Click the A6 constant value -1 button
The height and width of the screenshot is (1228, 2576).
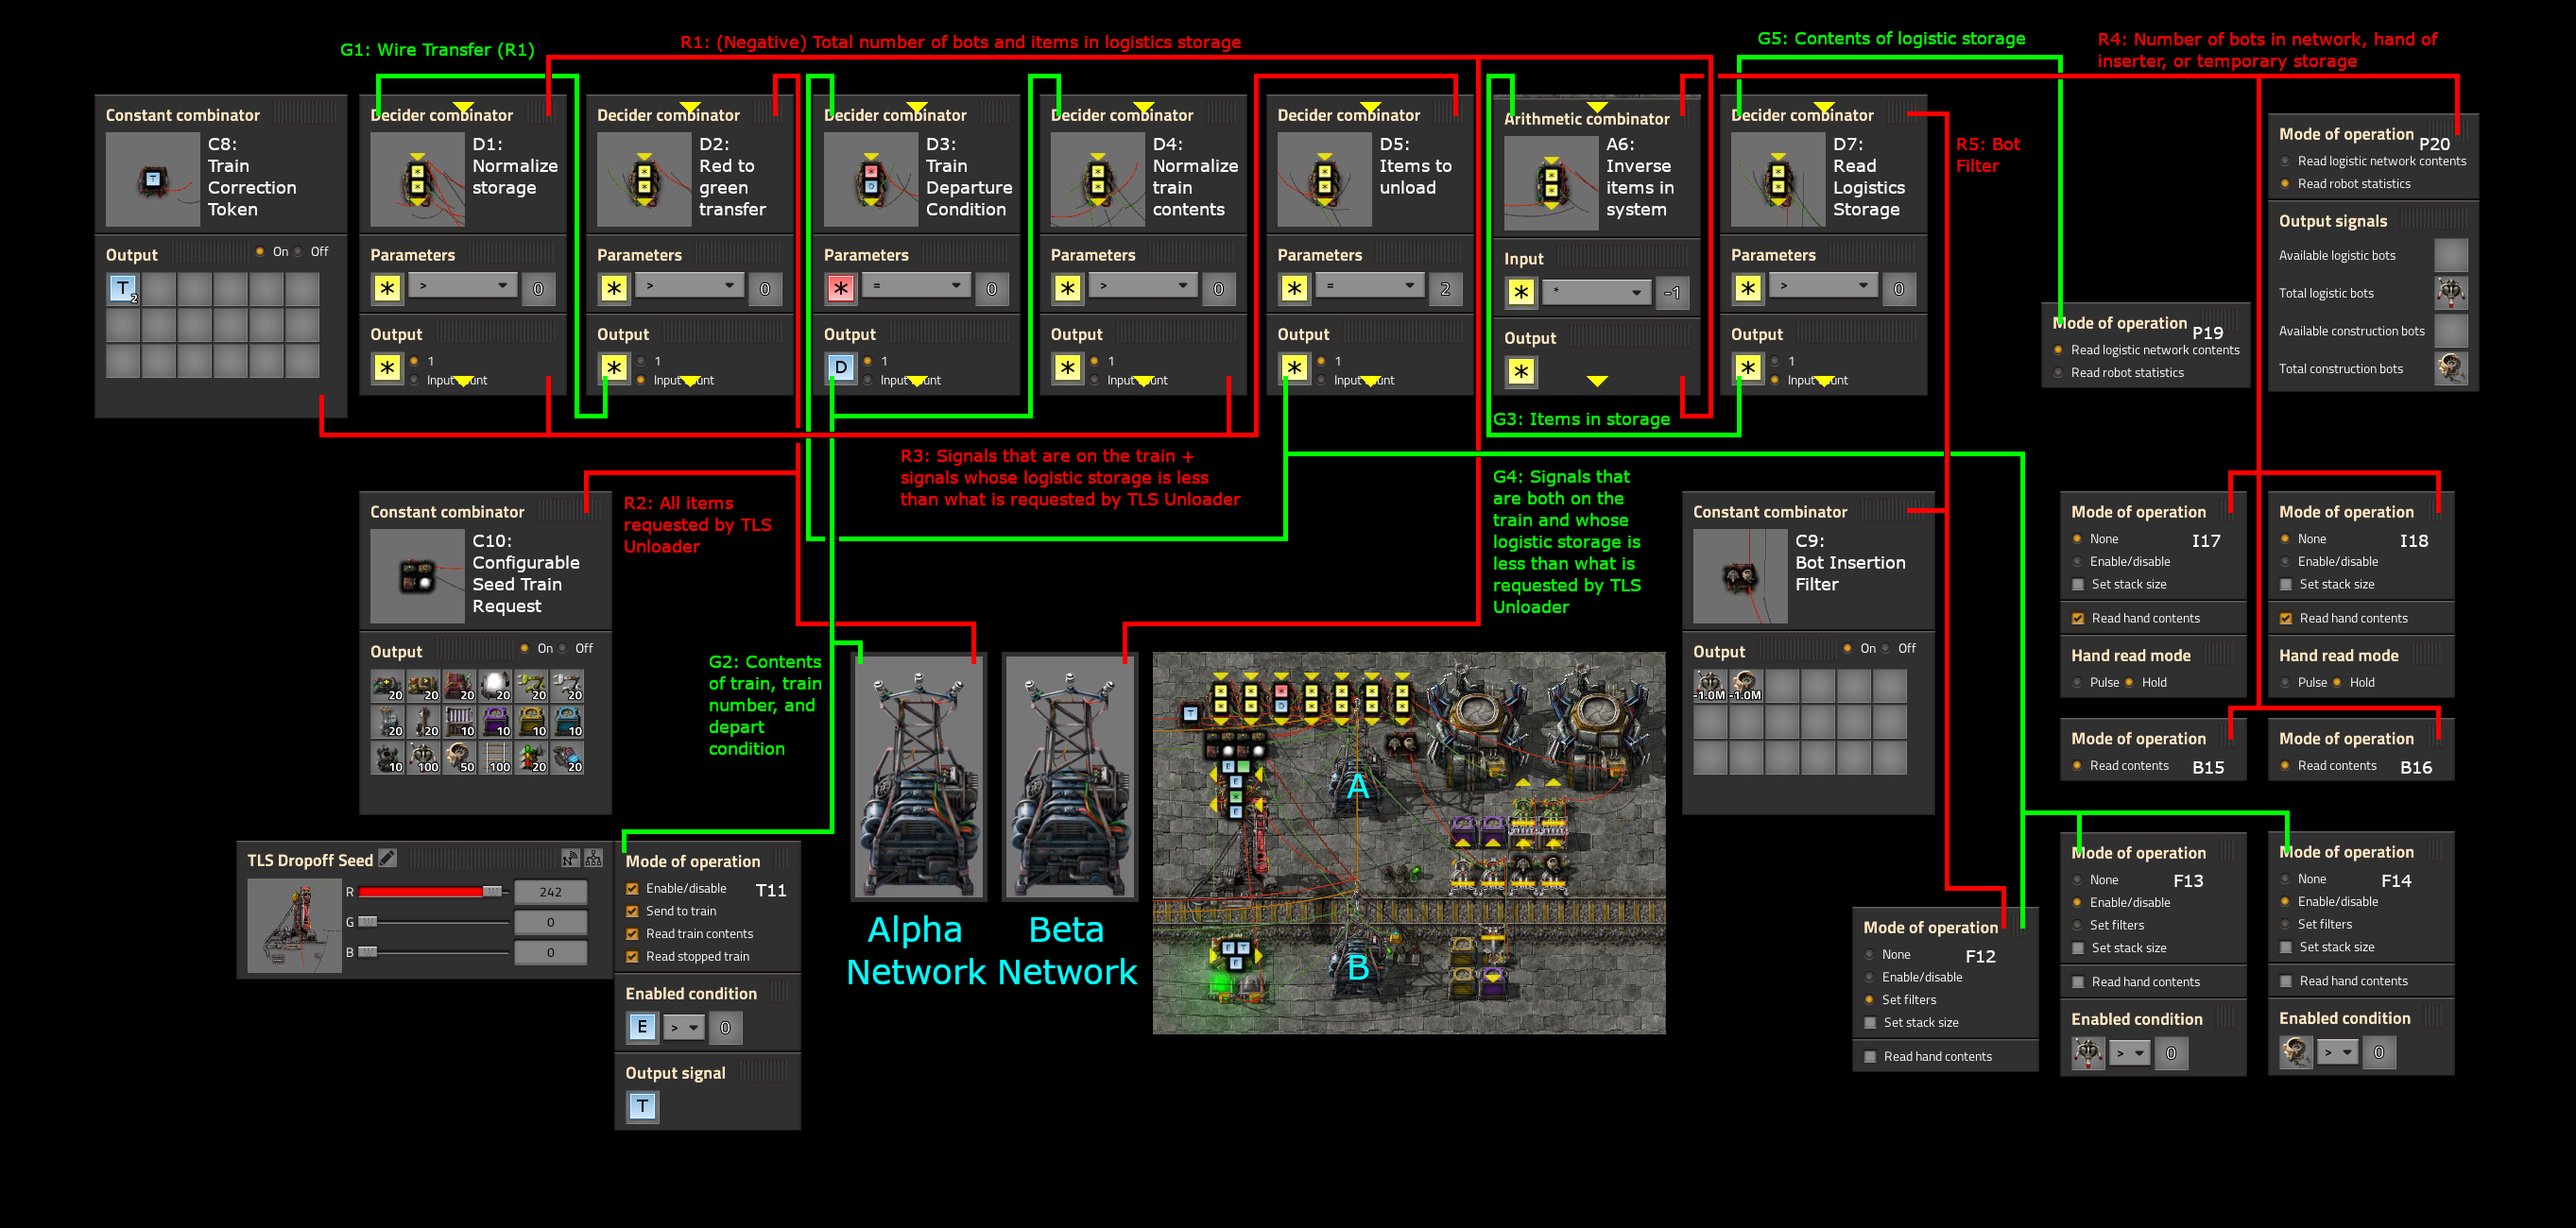1671,293
